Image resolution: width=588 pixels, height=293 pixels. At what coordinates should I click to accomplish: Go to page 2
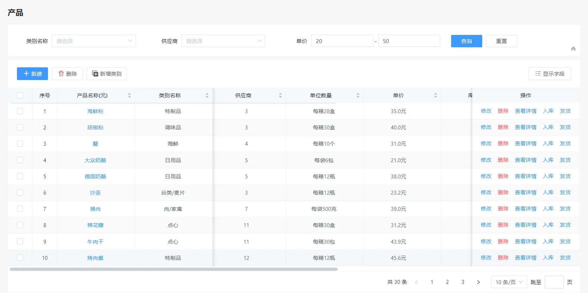click(x=447, y=282)
